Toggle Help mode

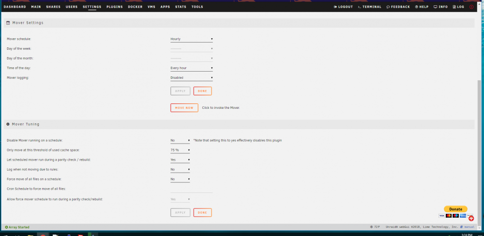pyautogui.click(x=422, y=7)
